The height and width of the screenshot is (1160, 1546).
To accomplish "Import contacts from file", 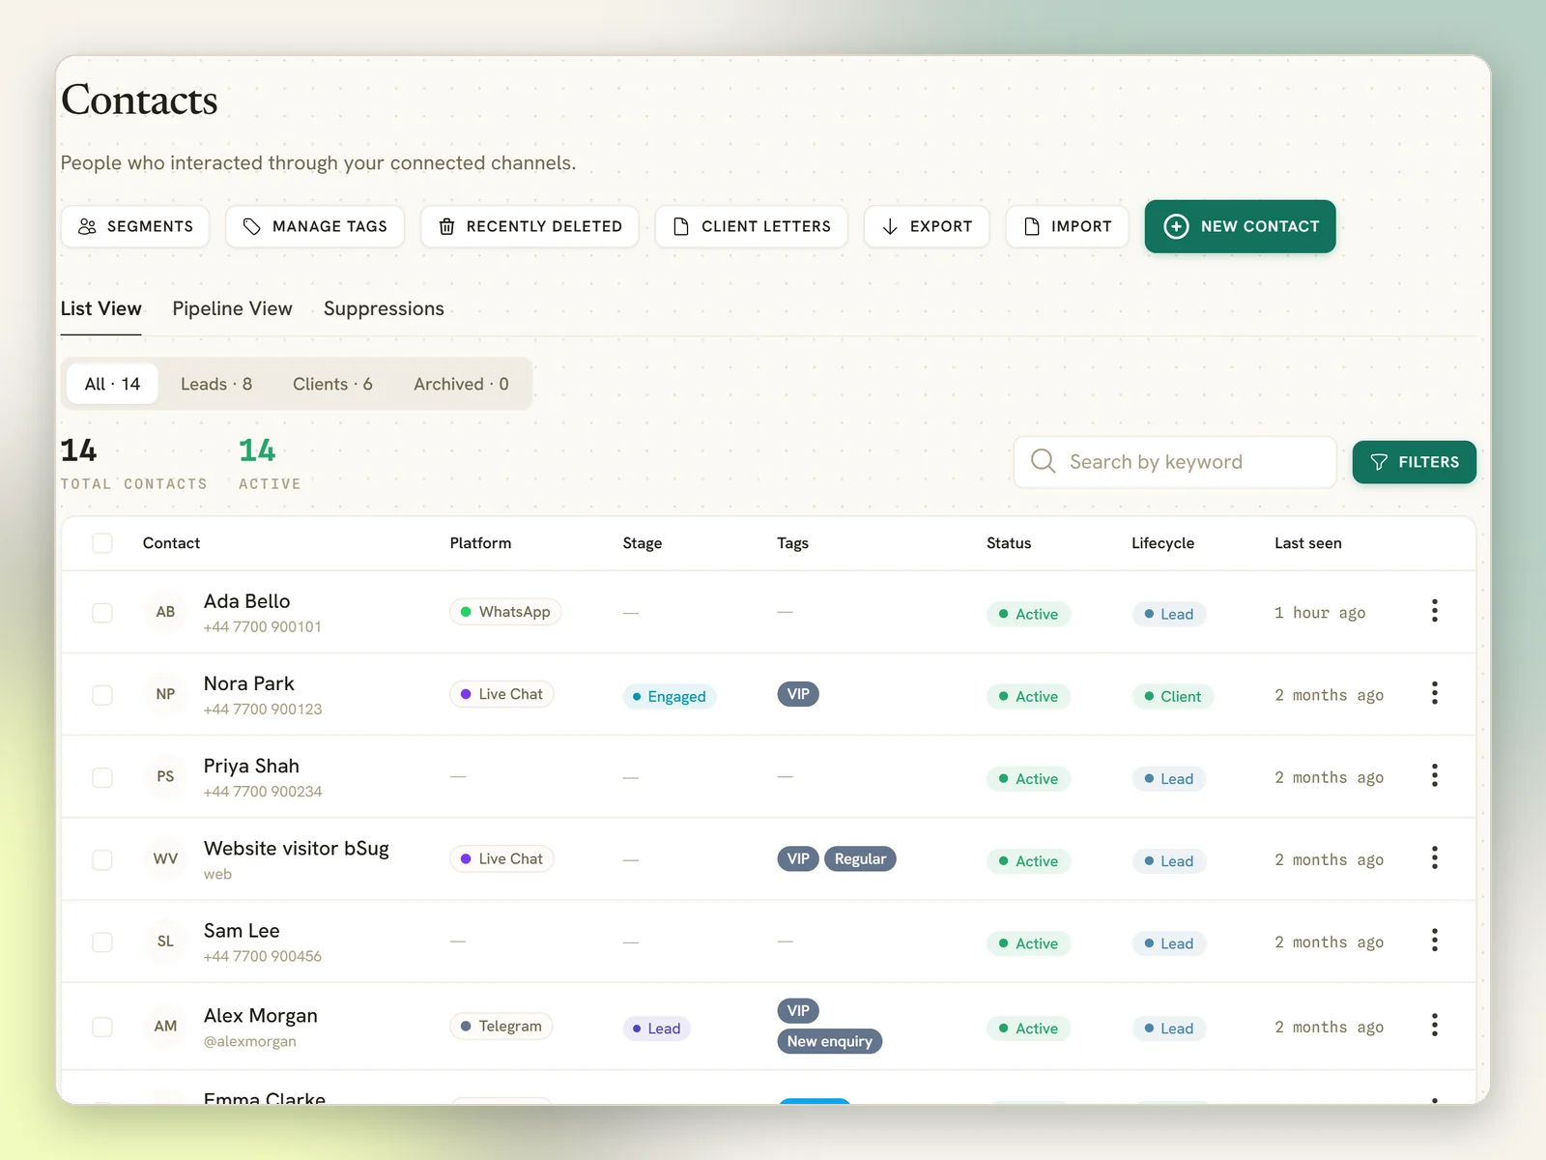I will (x=1067, y=226).
